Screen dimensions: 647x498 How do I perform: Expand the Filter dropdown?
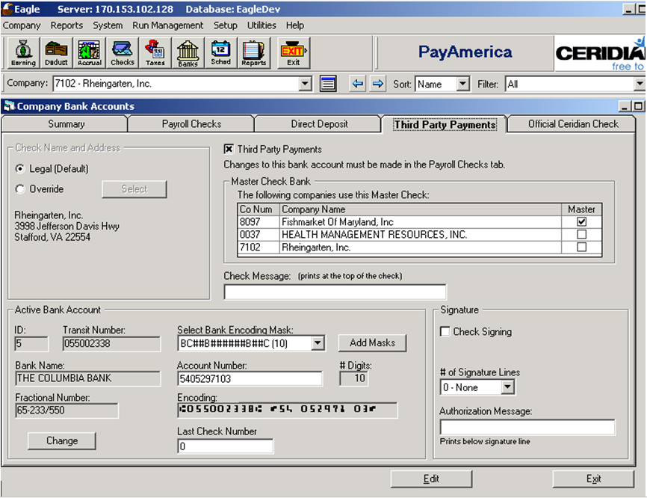click(640, 84)
